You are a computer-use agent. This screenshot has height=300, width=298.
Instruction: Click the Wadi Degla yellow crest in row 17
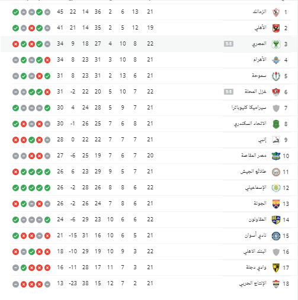[x=276, y=268]
